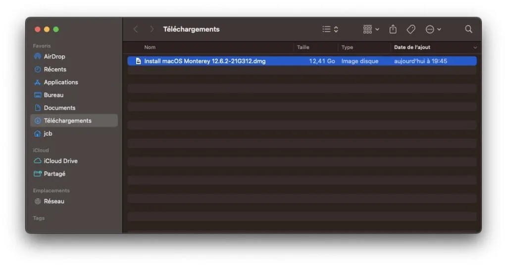Open Applications in the sidebar
Viewport: 507px width, 267px height.
(x=74, y=83)
